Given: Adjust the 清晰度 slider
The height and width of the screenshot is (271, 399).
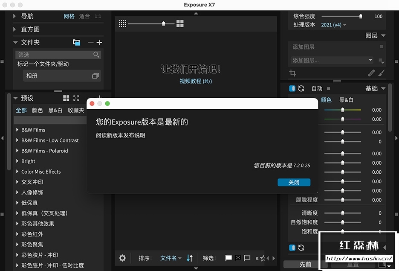Looking at the screenshot, I should [x=342, y=213].
